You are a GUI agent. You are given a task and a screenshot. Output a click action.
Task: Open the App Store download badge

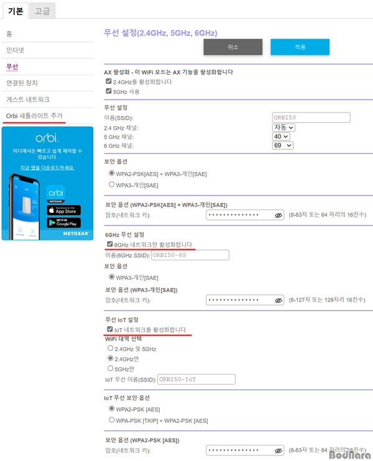64,210
